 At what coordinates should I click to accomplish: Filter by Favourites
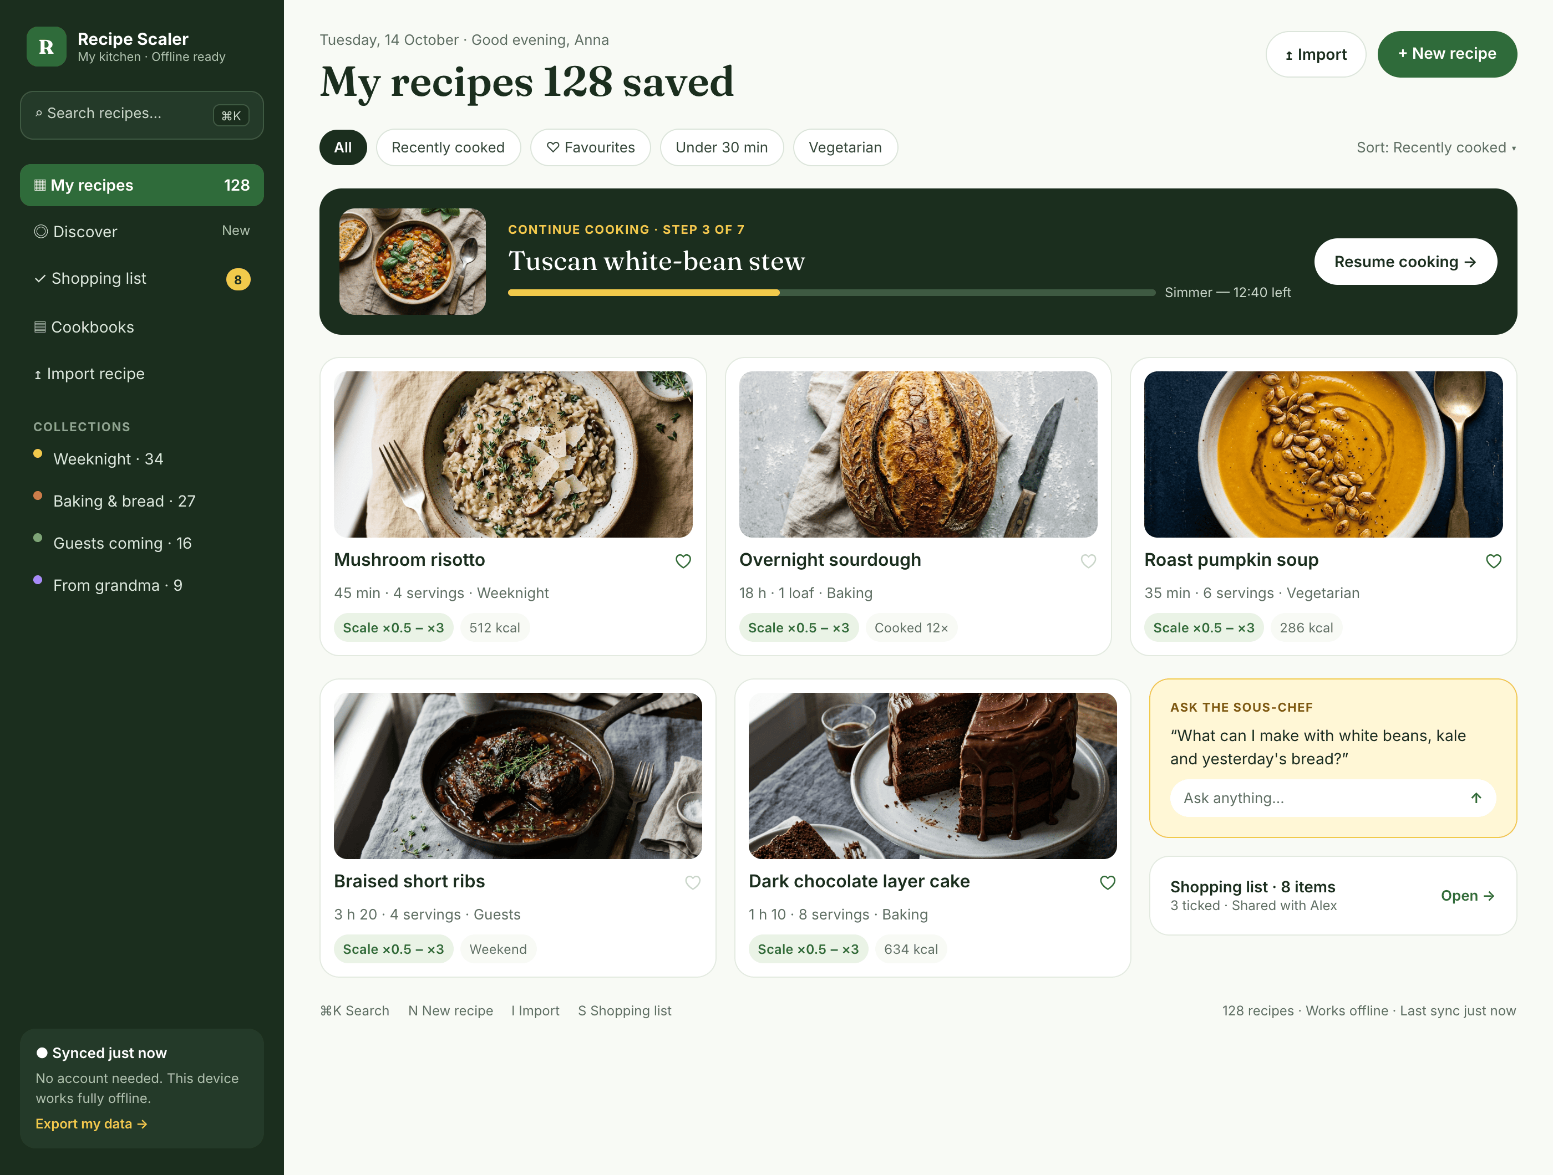(591, 147)
